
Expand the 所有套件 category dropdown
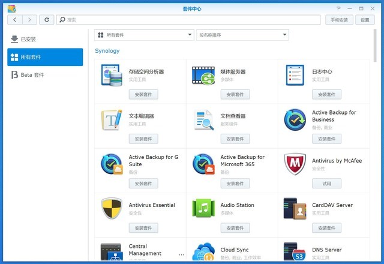(144, 35)
